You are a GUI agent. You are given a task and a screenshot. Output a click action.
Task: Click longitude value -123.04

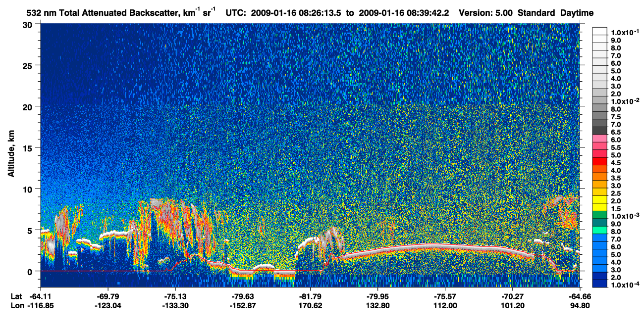107,305
